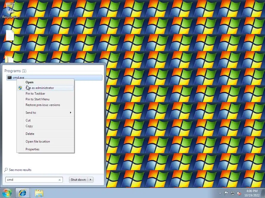Click the See more results link
Screen dimensions: 265x198
[20, 170]
